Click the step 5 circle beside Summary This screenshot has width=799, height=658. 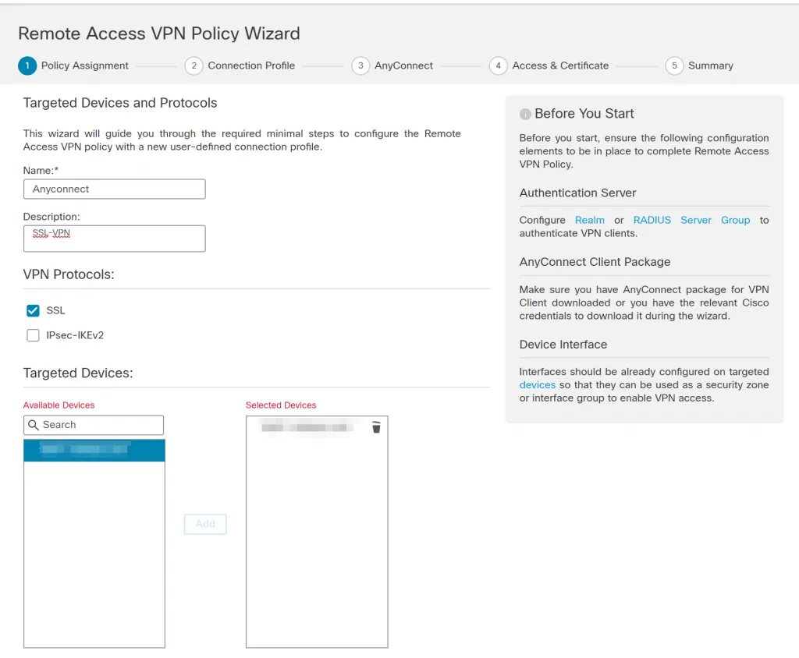674,66
